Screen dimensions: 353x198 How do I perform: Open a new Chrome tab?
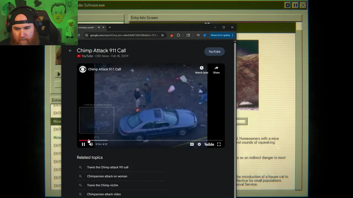click(110, 28)
